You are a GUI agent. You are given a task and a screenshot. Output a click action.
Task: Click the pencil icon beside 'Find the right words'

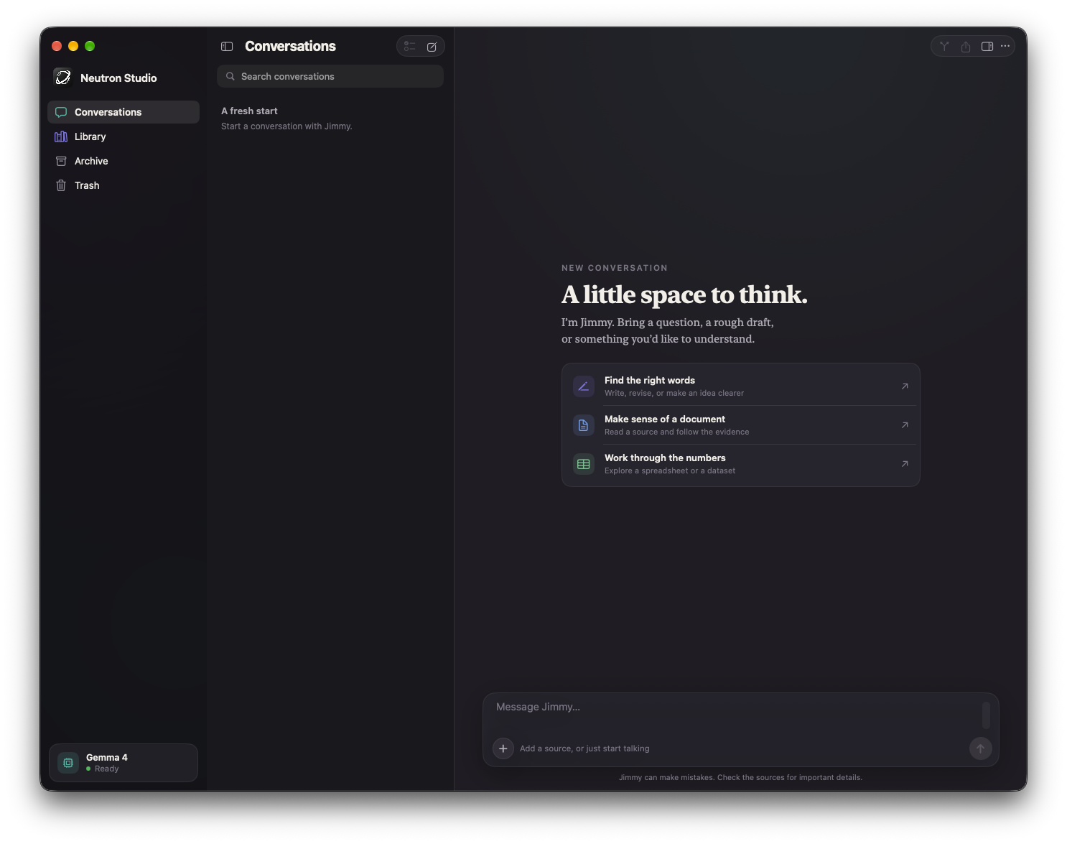pyautogui.click(x=584, y=386)
